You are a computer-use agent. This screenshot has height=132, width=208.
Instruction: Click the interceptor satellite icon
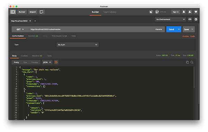coord(151,12)
